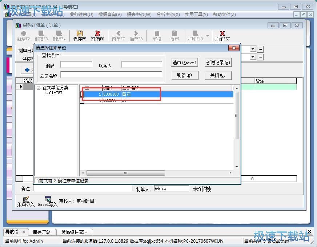
Task: Click the 选中(Enter) button
Action: (184, 63)
